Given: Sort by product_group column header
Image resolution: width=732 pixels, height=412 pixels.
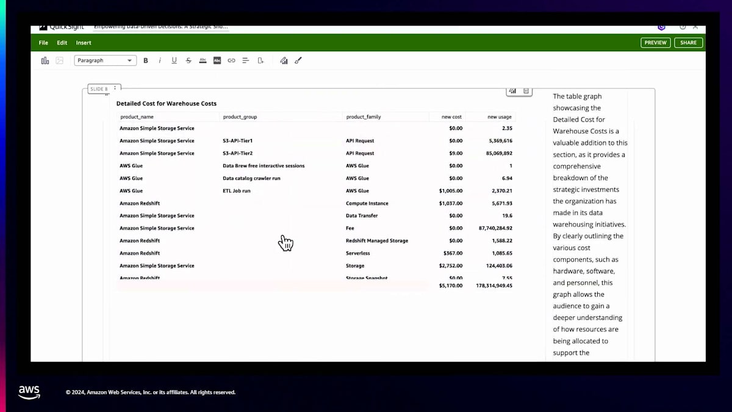Looking at the screenshot, I should click(x=240, y=117).
